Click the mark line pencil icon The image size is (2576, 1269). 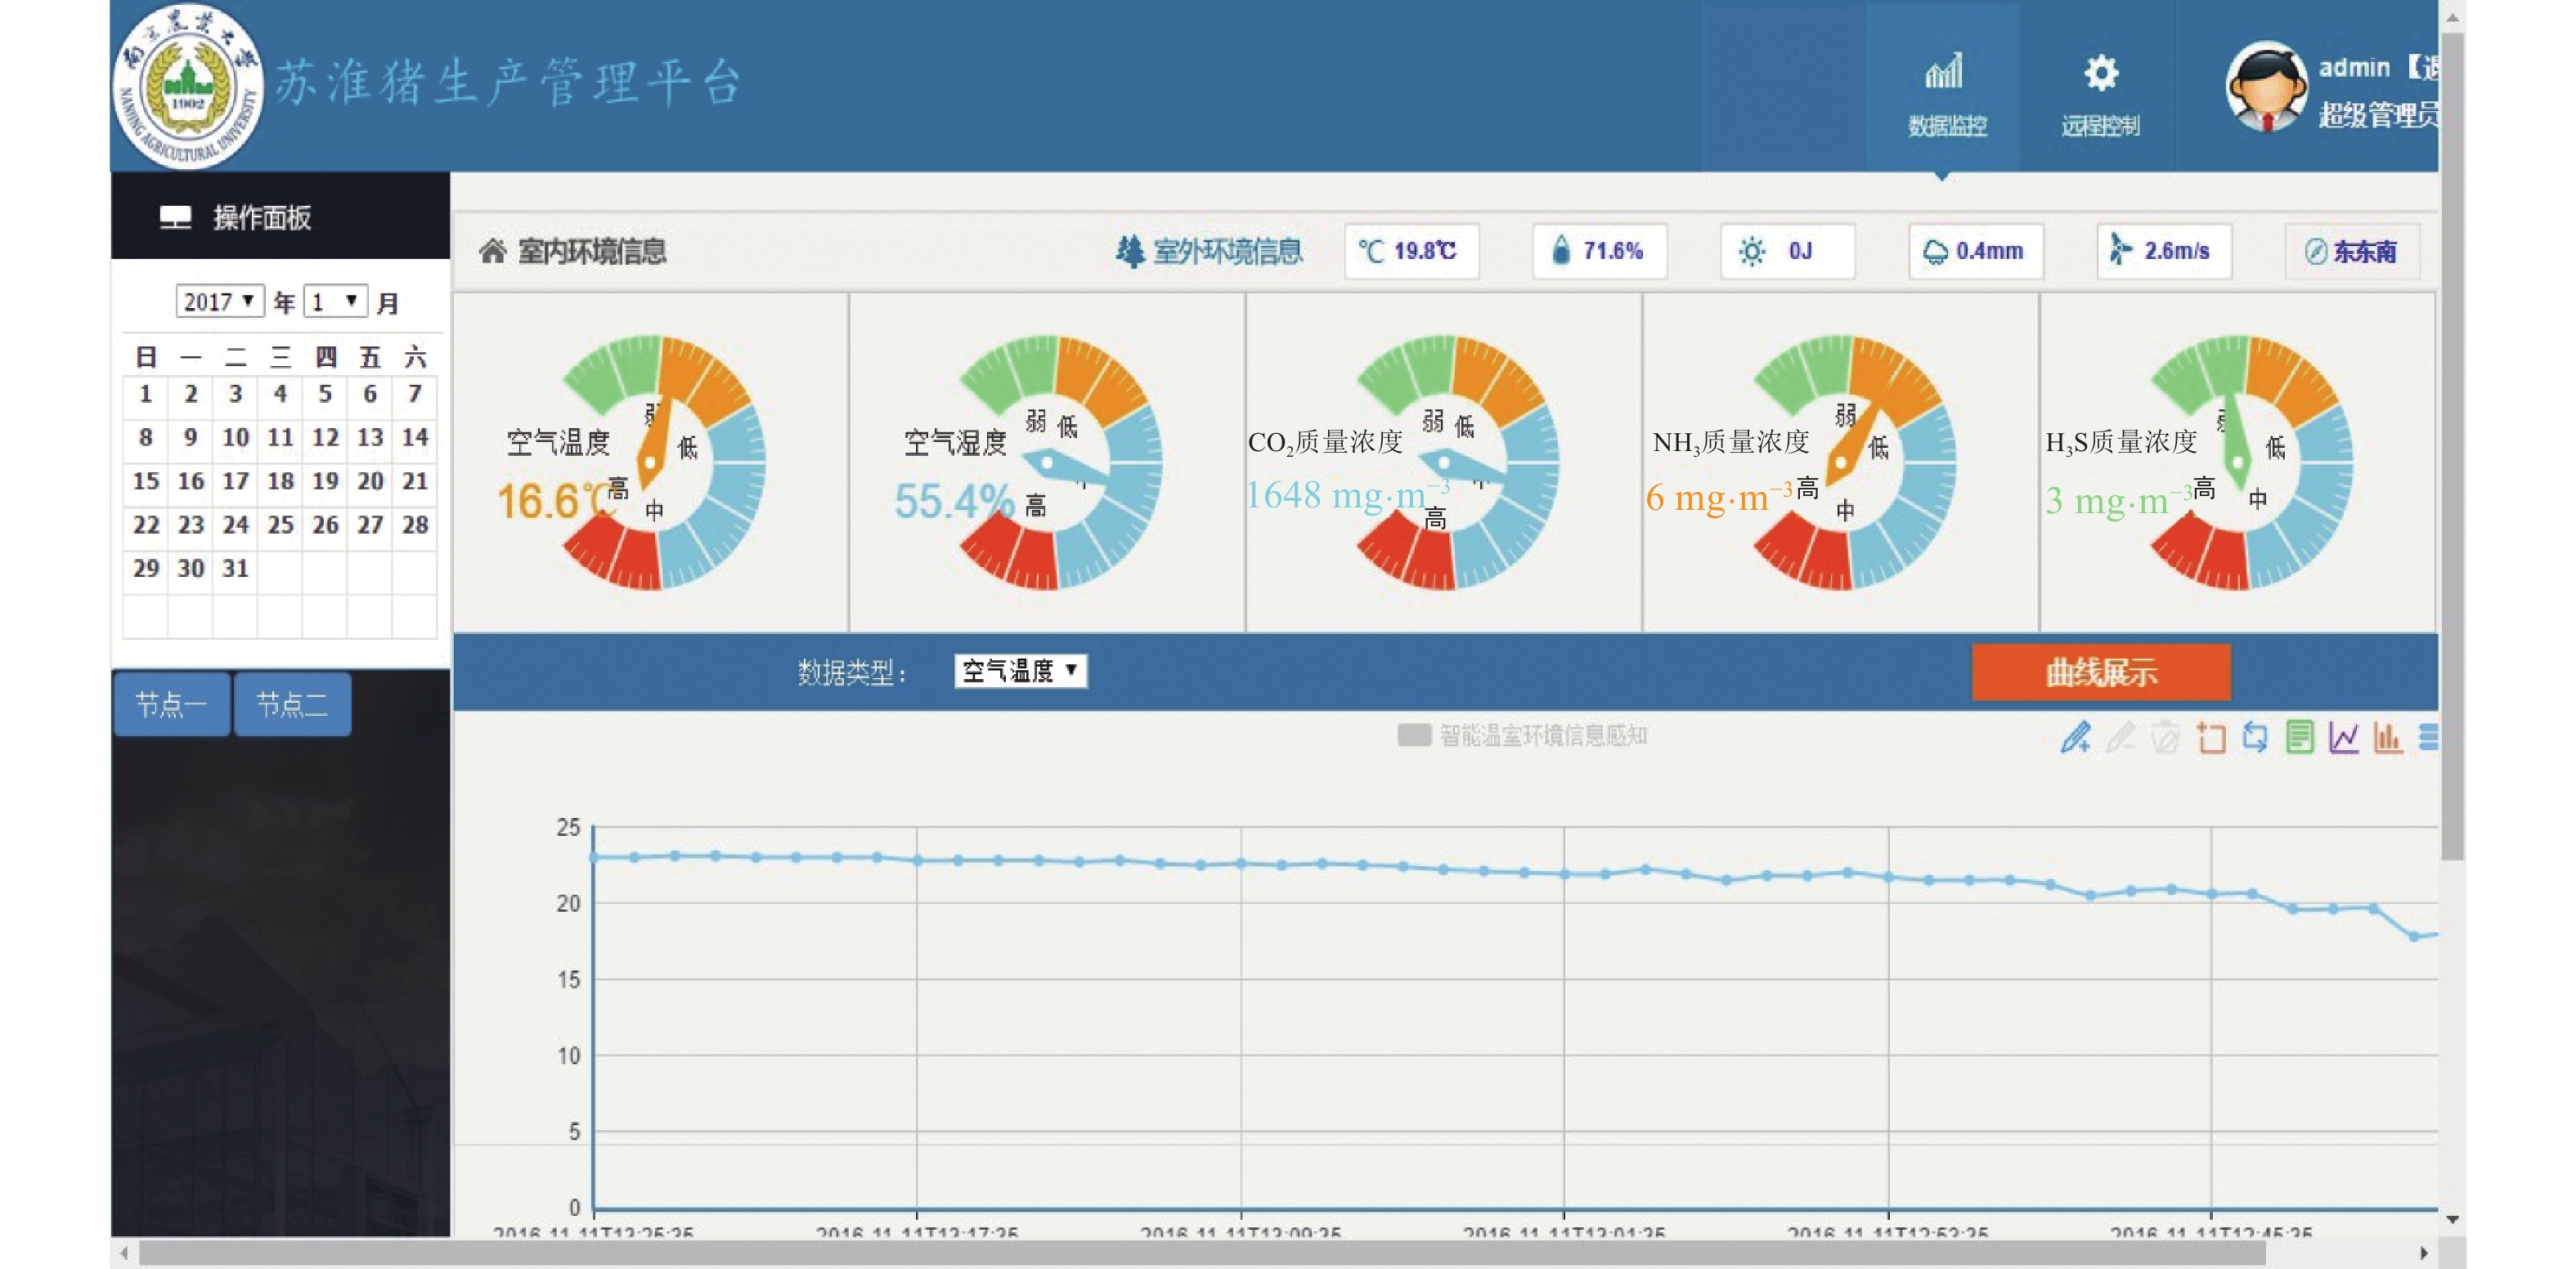coord(2075,737)
